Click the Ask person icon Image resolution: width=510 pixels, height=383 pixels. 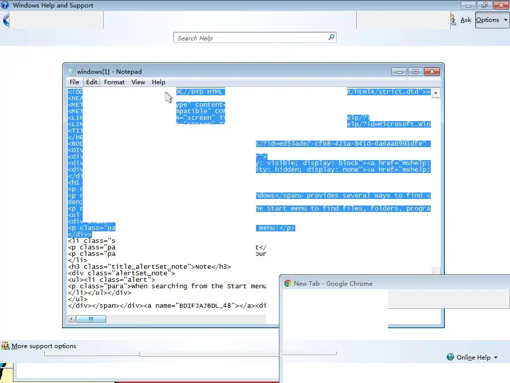[x=453, y=20]
